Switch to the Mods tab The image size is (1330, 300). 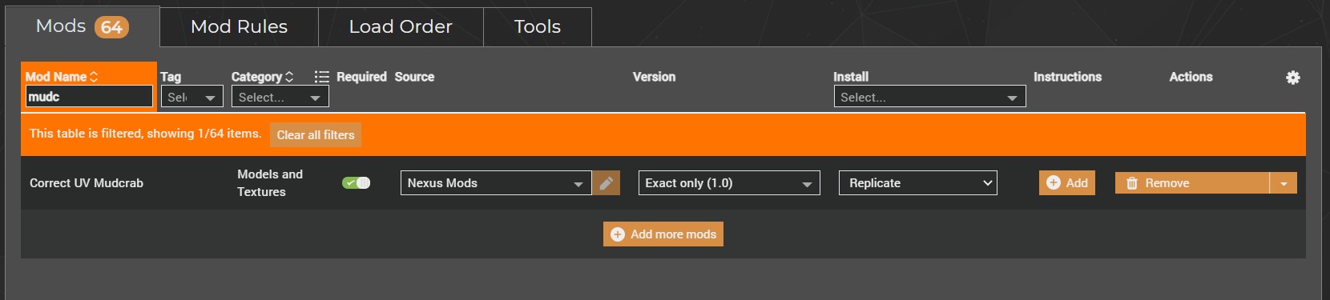pos(83,26)
